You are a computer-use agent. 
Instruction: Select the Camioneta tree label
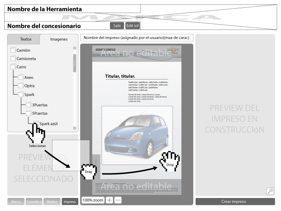tap(26, 59)
